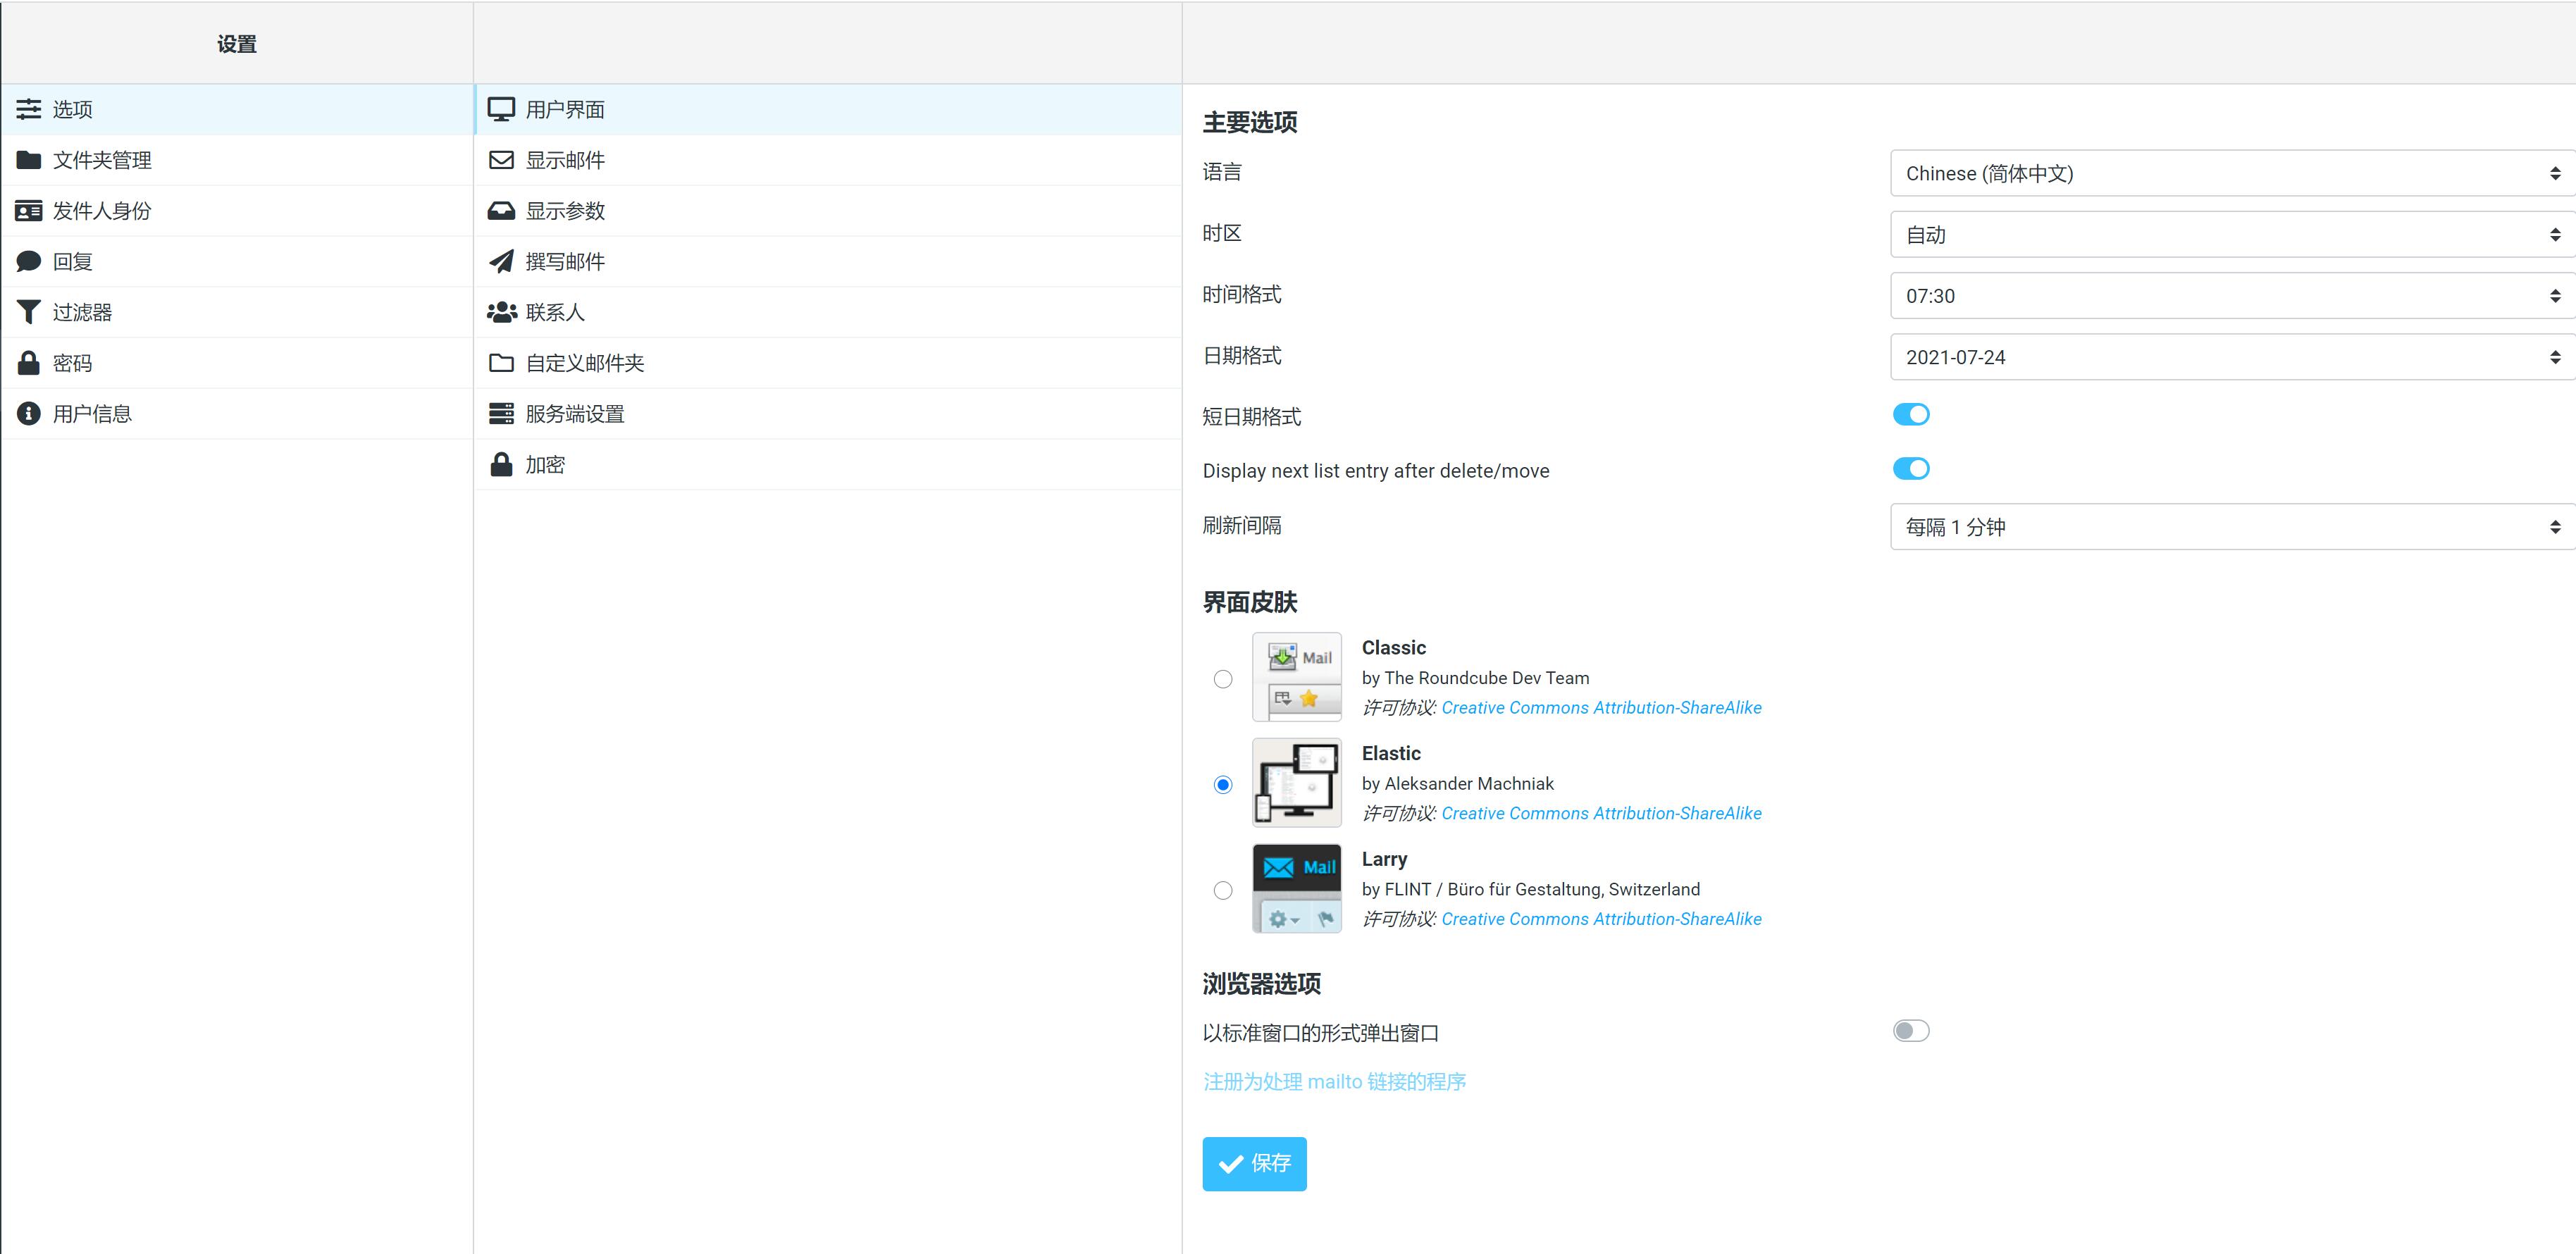Click the 保存 button
2576x1254 pixels.
coord(1254,1163)
